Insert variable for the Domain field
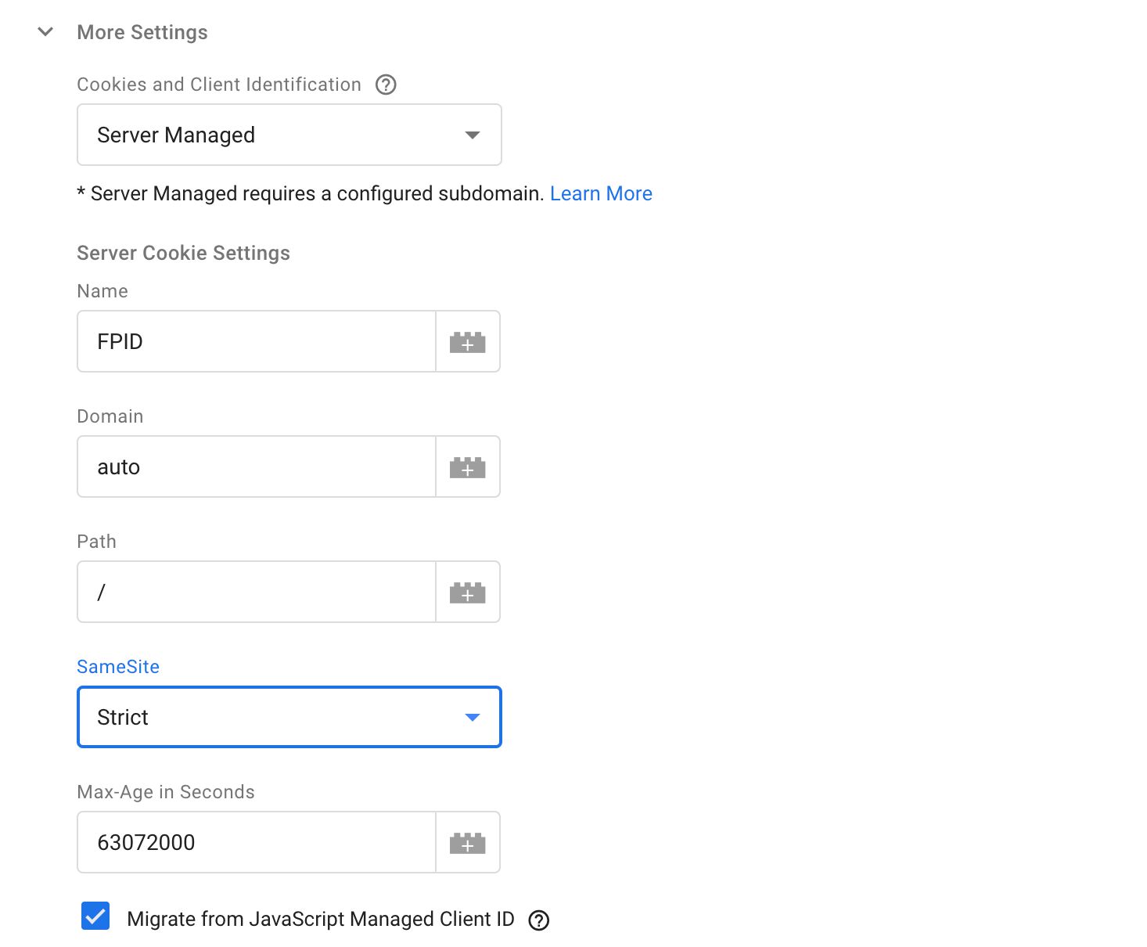The image size is (1147, 947). 468,466
